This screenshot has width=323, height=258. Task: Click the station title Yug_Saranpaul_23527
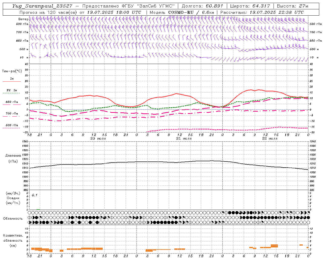[42, 6]
